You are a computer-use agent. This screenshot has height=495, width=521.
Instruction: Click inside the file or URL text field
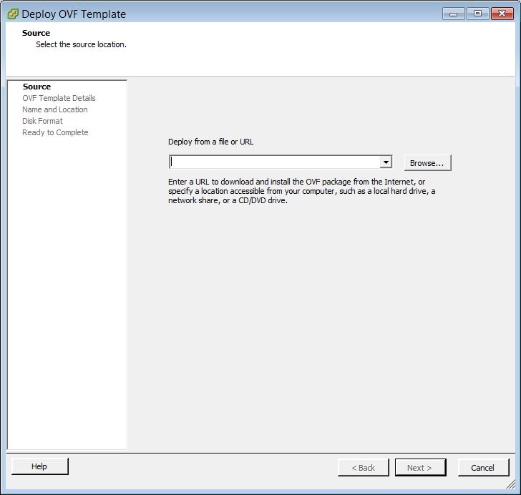pos(275,162)
